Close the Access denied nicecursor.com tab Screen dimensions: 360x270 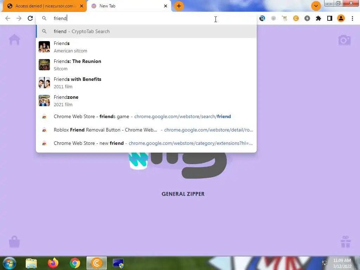[82, 6]
